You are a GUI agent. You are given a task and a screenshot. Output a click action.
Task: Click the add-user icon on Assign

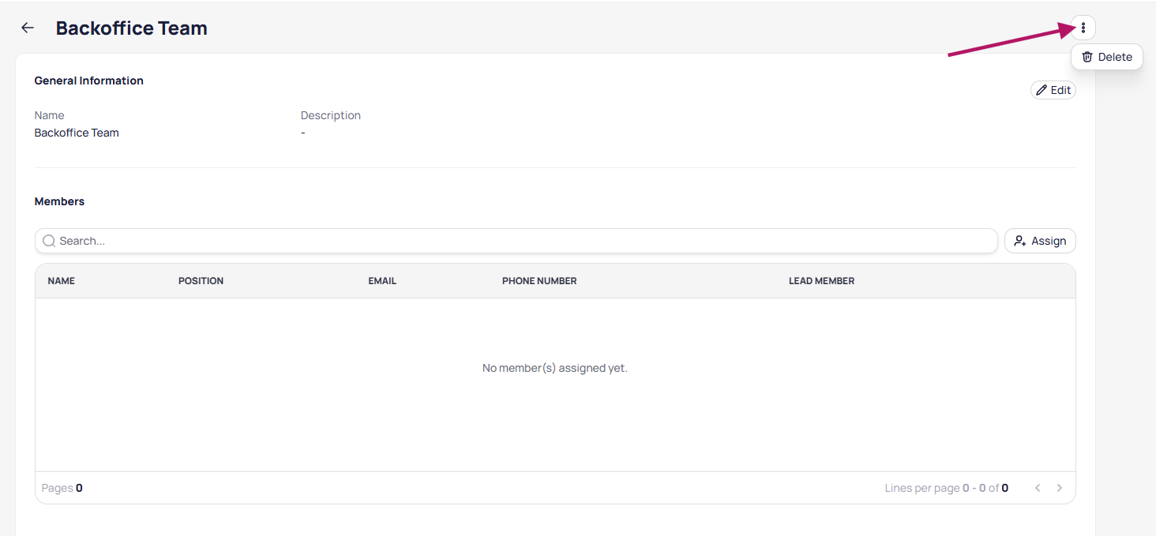point(1020,241)
